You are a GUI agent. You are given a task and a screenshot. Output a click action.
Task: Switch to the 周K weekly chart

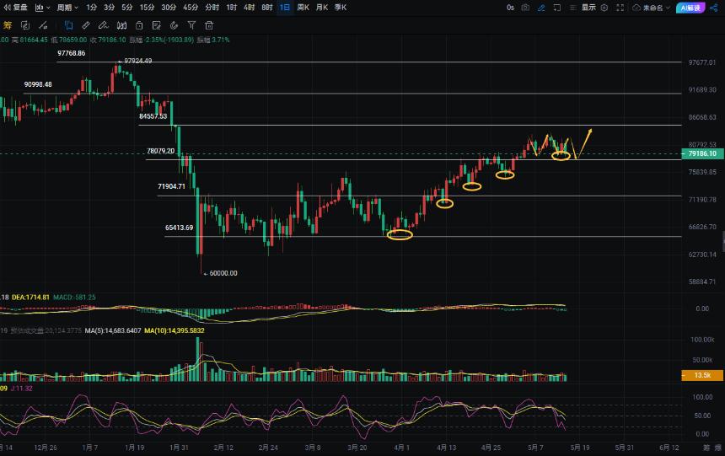303,8
